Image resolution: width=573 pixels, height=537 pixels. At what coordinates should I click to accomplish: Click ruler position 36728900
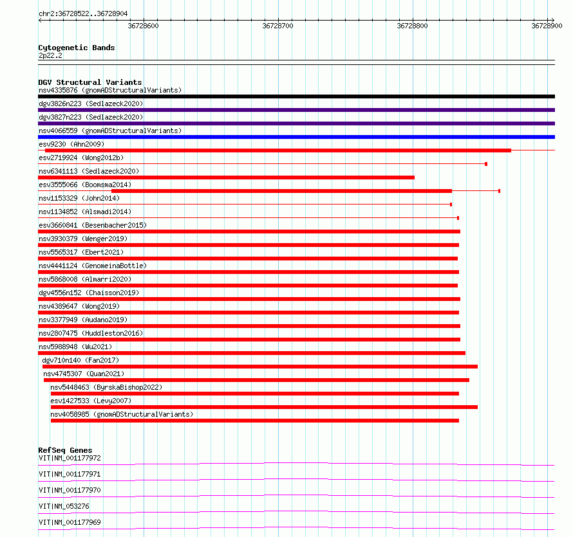pyautogui.click(x=547, y=26)
